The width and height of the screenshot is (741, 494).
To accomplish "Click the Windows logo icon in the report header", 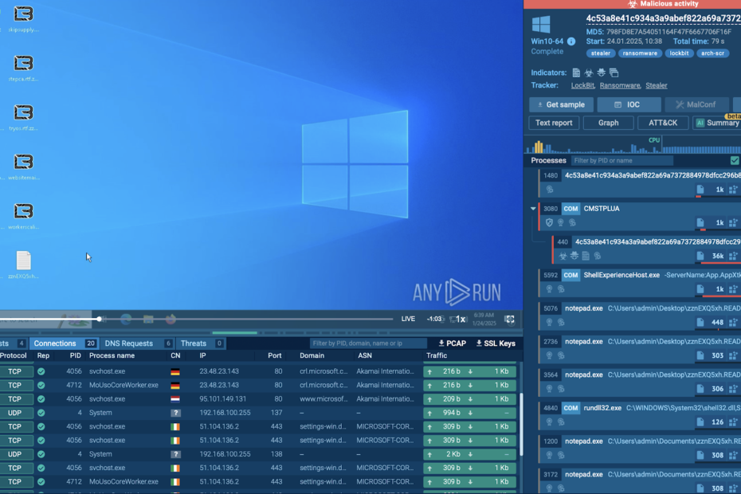I will pos(541,24).
